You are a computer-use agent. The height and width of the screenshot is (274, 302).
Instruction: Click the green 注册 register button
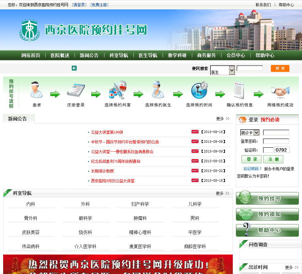[x=273, y=159]
